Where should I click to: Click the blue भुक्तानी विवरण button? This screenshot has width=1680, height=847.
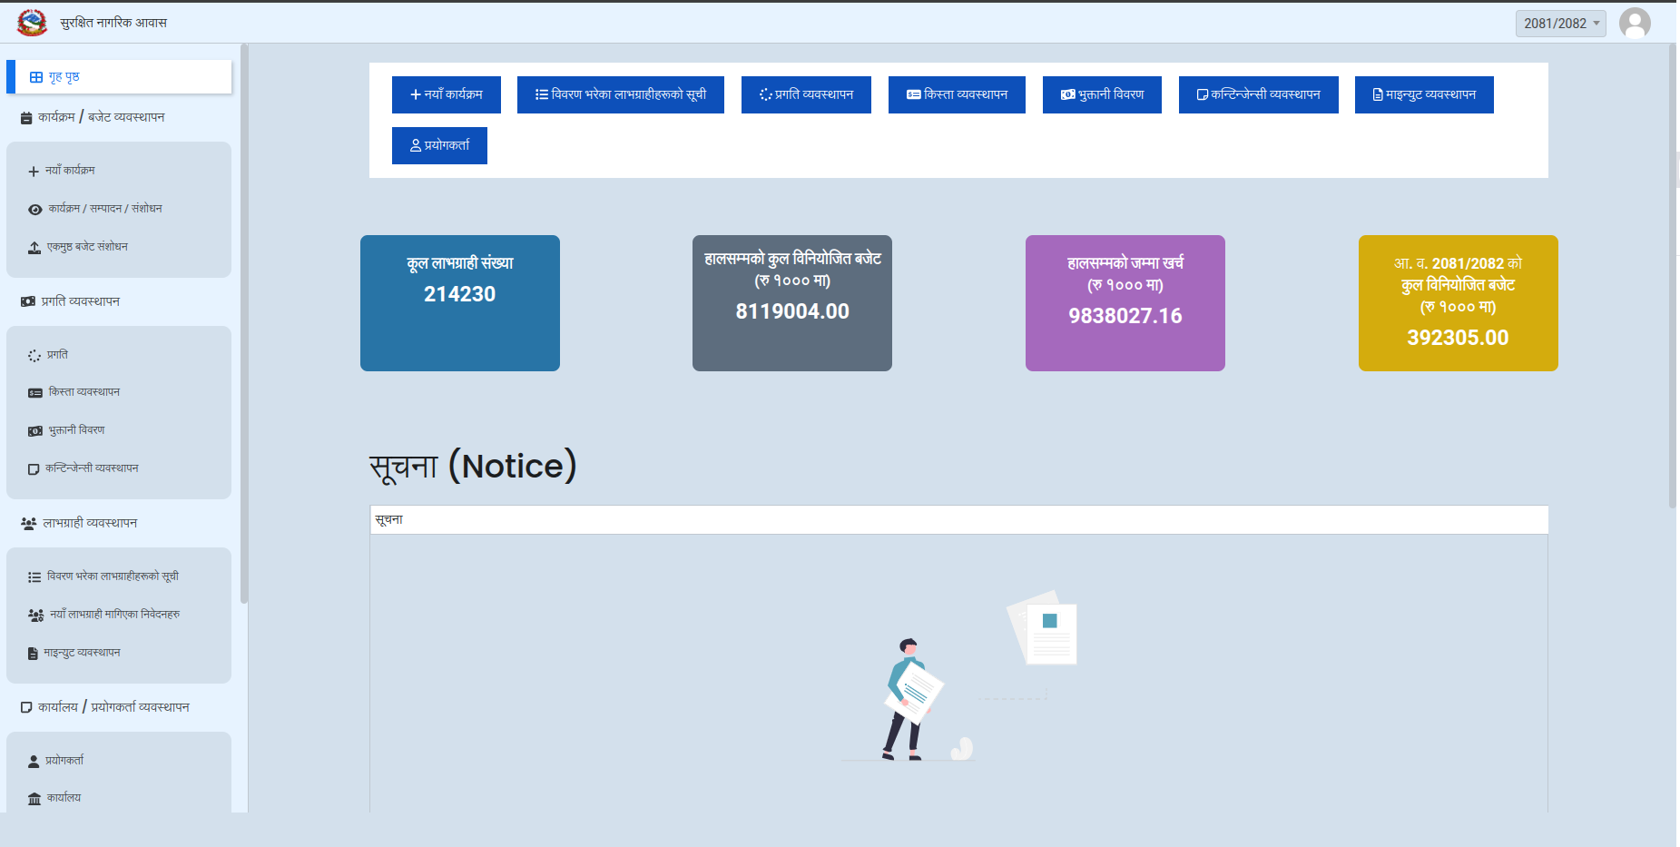[x=1101, y=94]
